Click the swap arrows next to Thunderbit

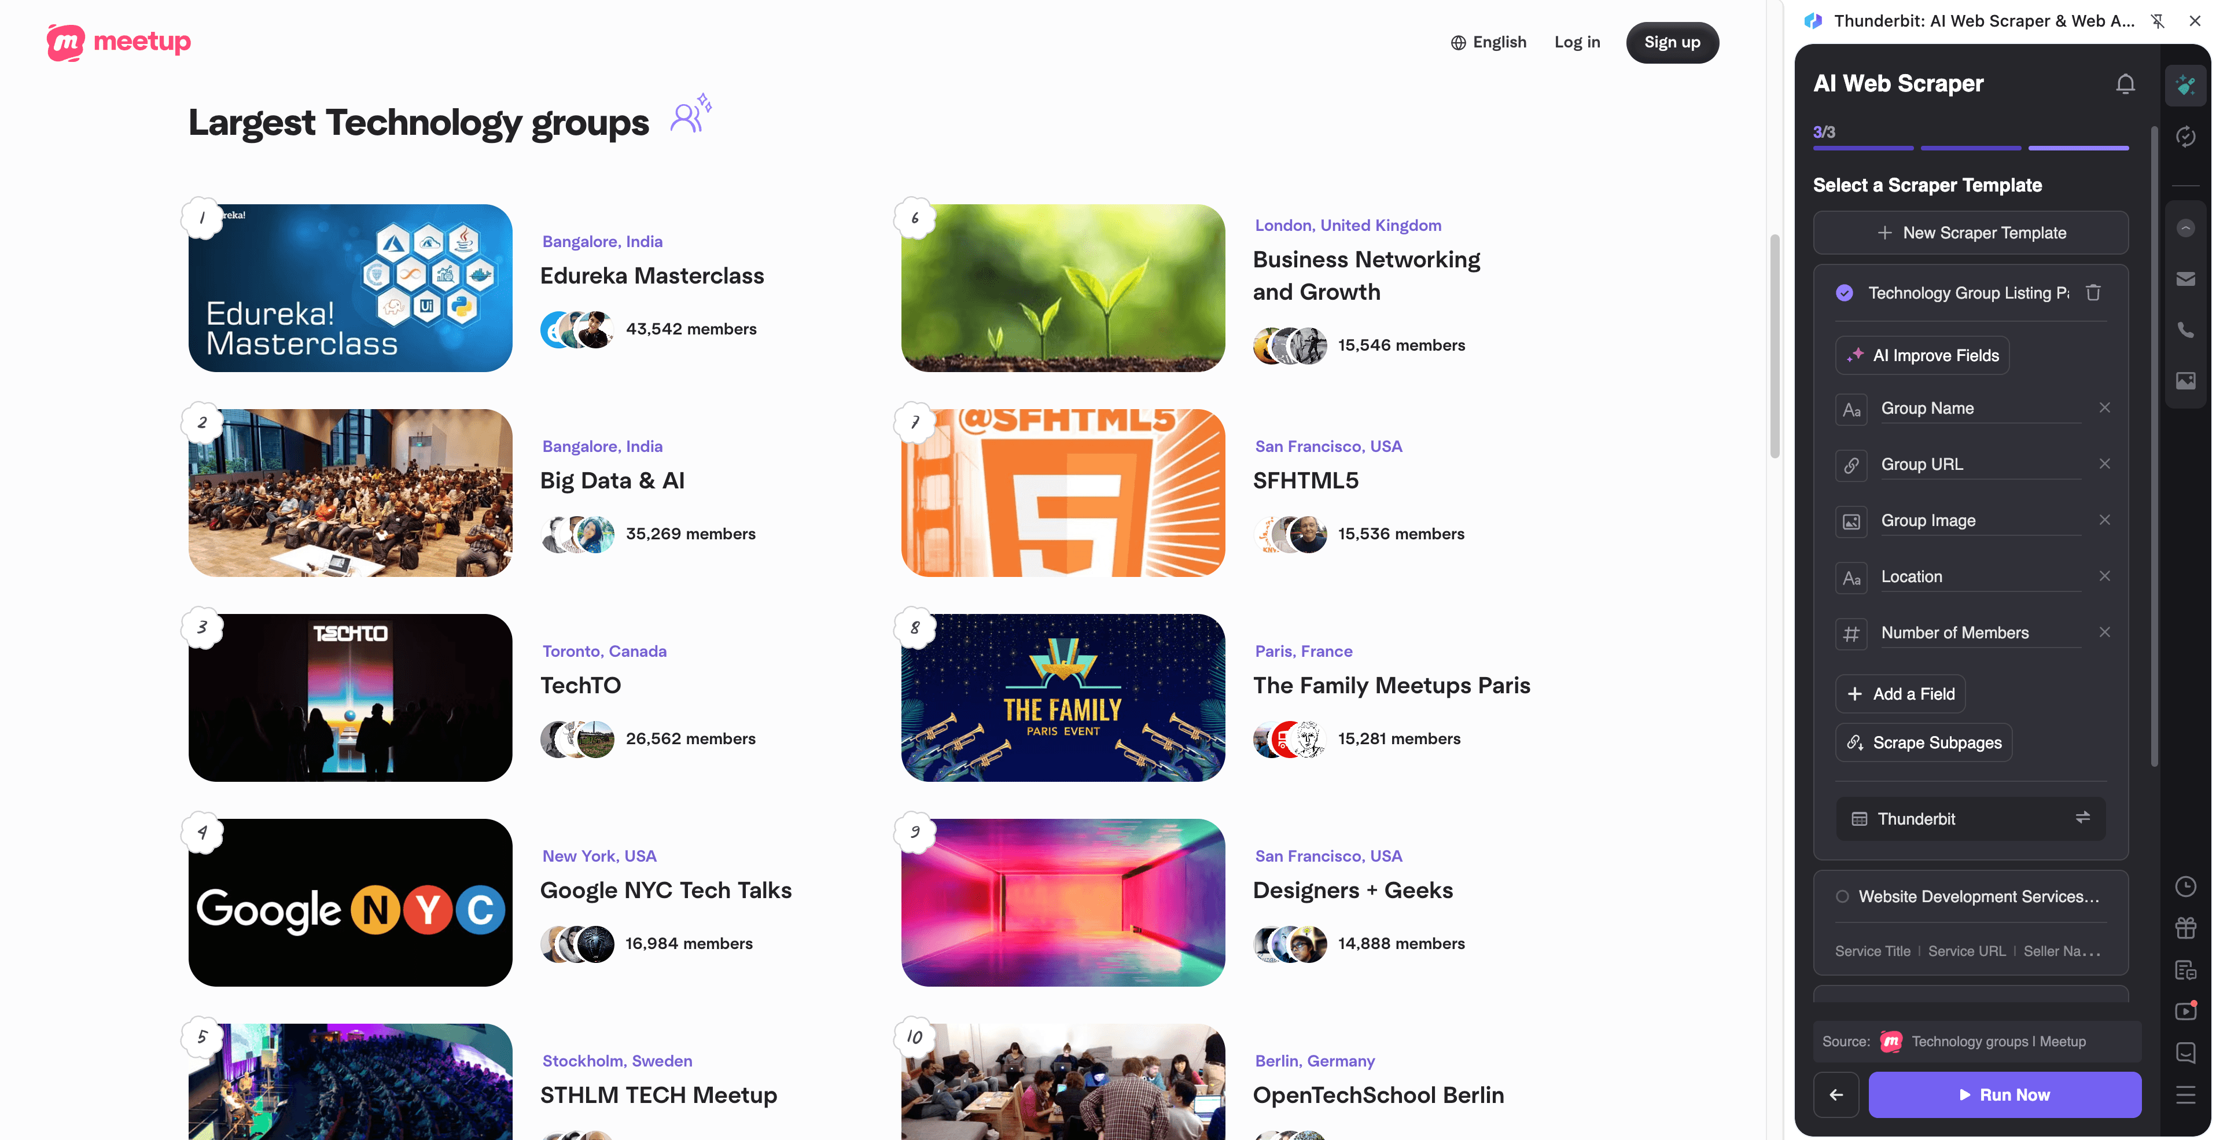tap(2084, 818)
